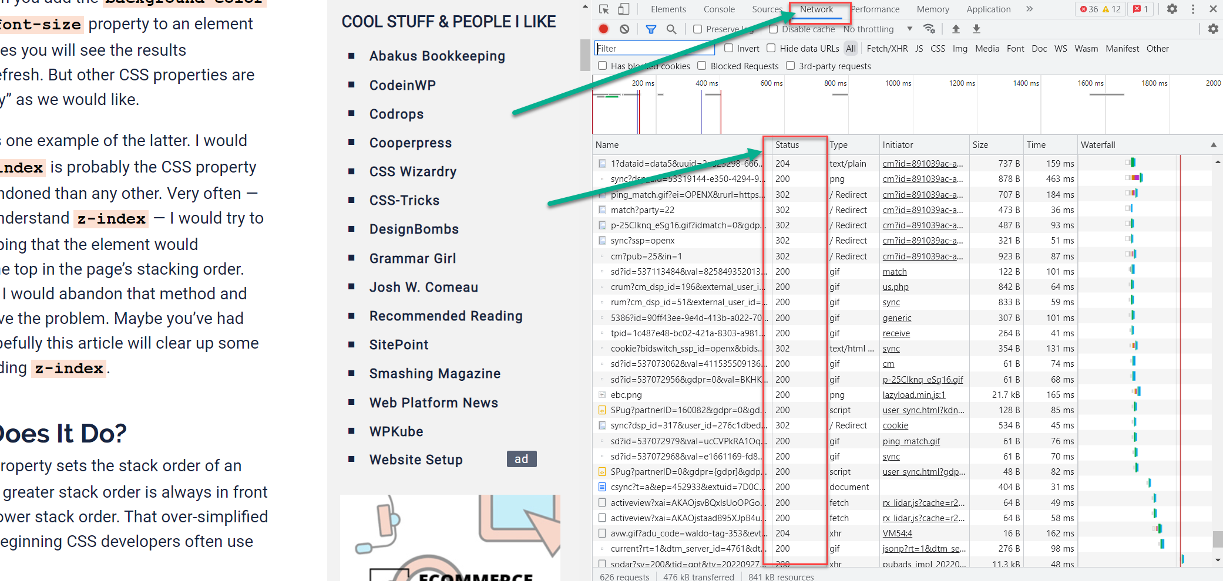The image size is (1223, 581).
Task: Select the inspect element picker icon
Action: click(604, 9)
